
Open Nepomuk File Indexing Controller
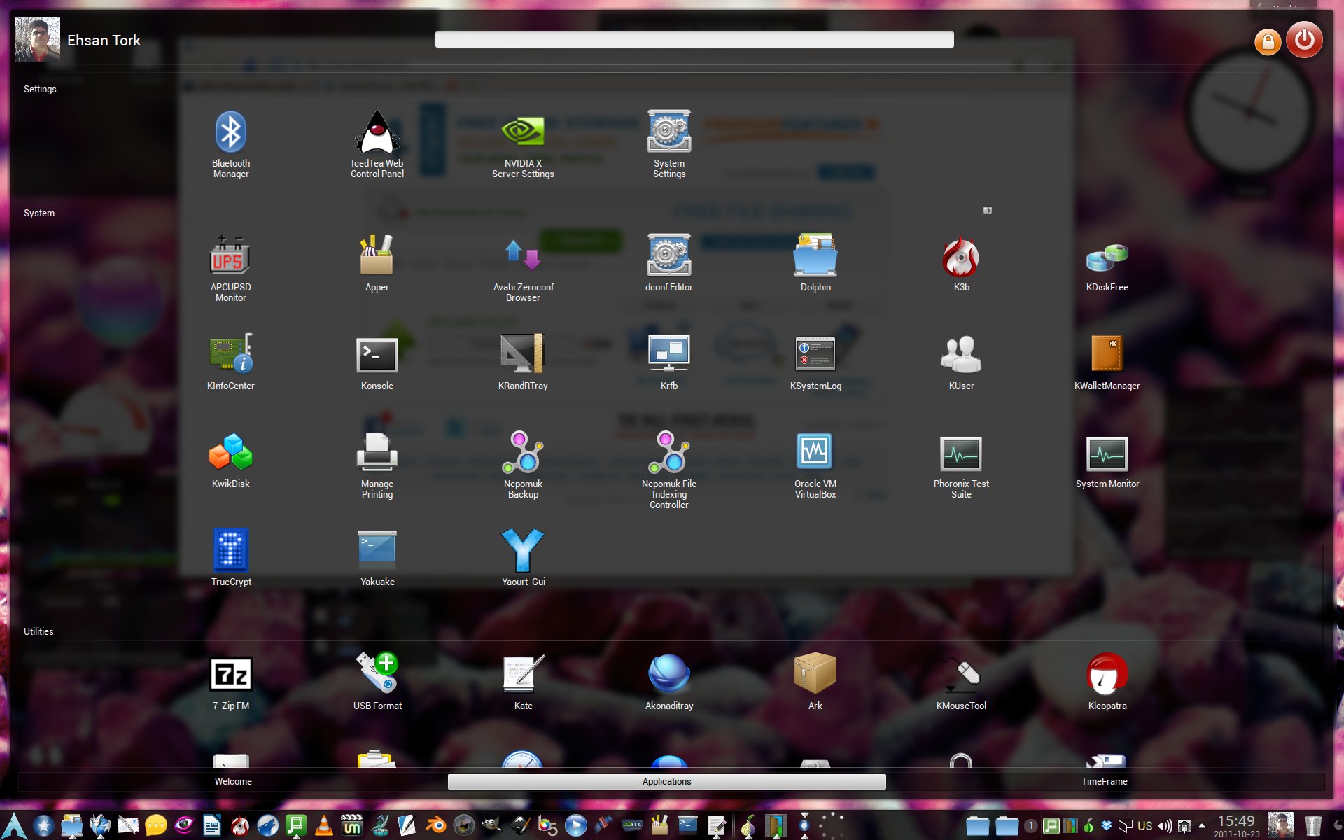point(668,470)
